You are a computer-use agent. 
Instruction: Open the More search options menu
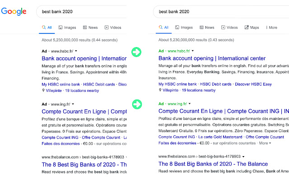[271, 28]
